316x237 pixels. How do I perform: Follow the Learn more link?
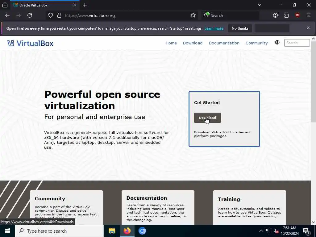[214, 28]
